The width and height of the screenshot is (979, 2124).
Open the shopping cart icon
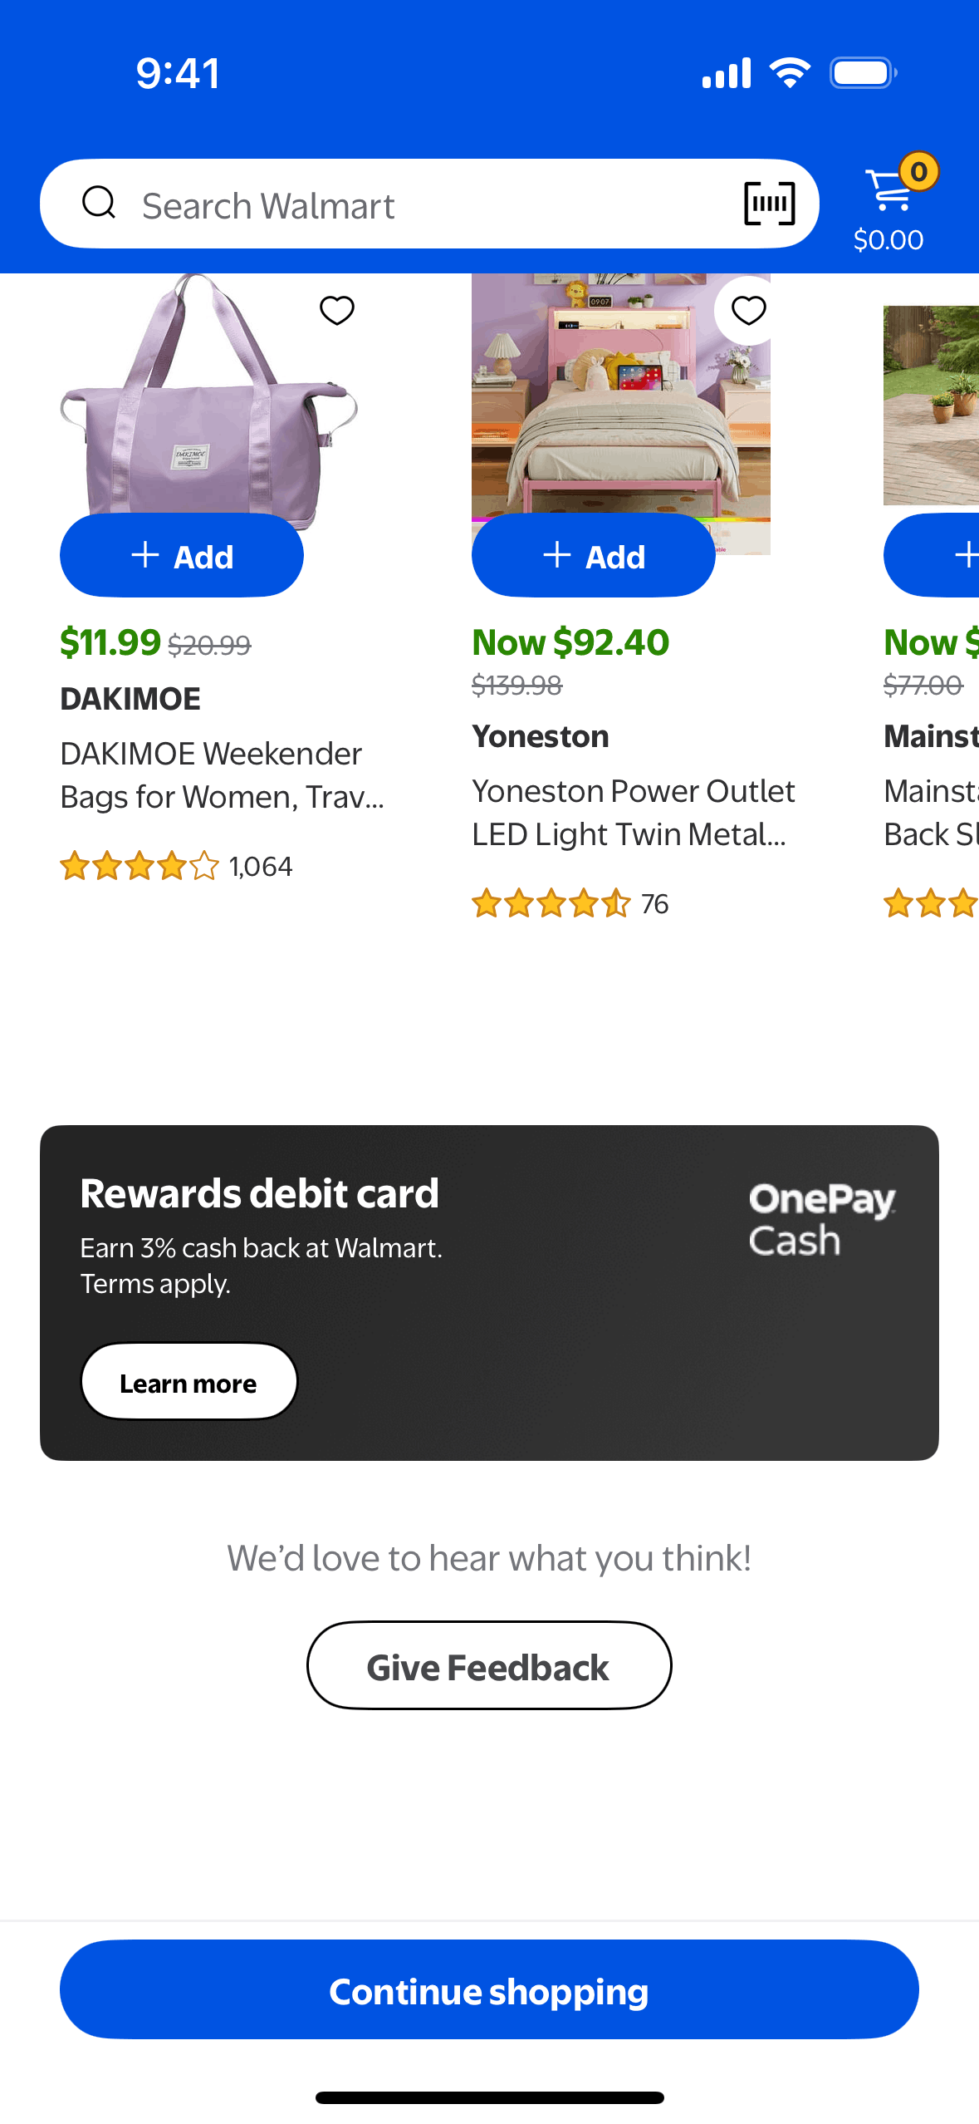[x=889, y=193]
